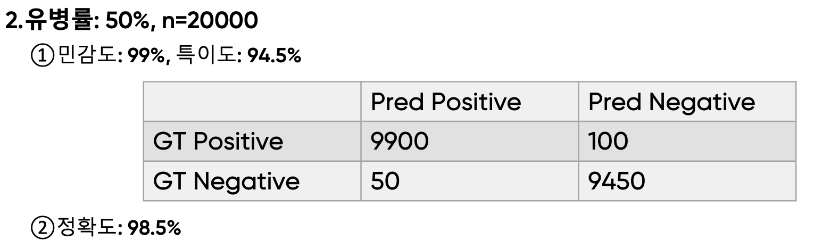This screenshot has width=814, height=248.
Task: Click the table cell containing 100
Action: (687, 141)
